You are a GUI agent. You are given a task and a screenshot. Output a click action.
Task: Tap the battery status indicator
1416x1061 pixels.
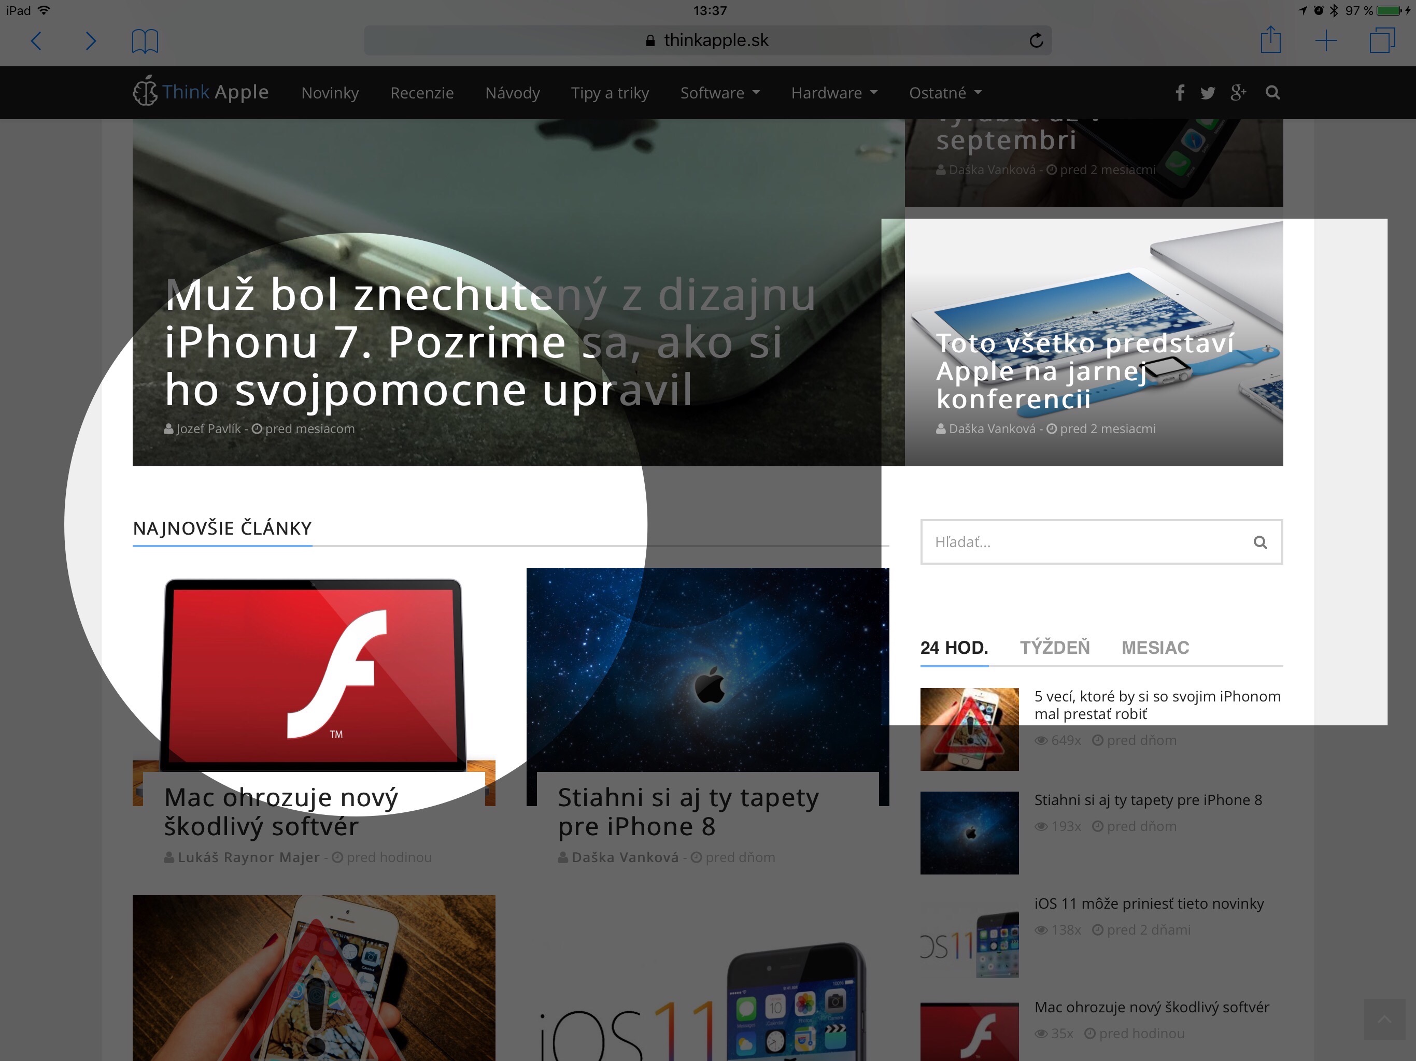click(1388, 10)
